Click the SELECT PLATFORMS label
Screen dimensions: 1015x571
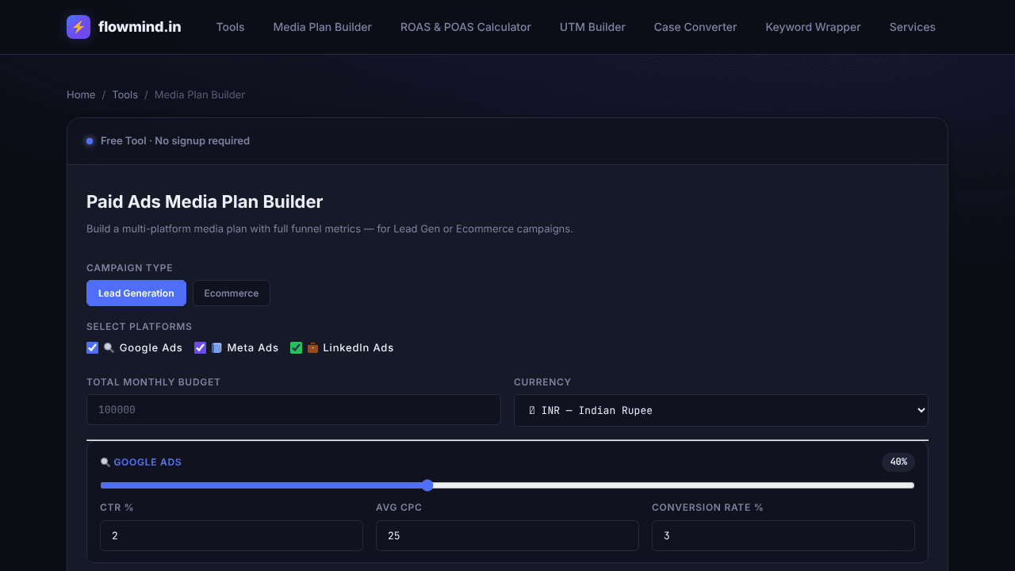pos(140,327)
